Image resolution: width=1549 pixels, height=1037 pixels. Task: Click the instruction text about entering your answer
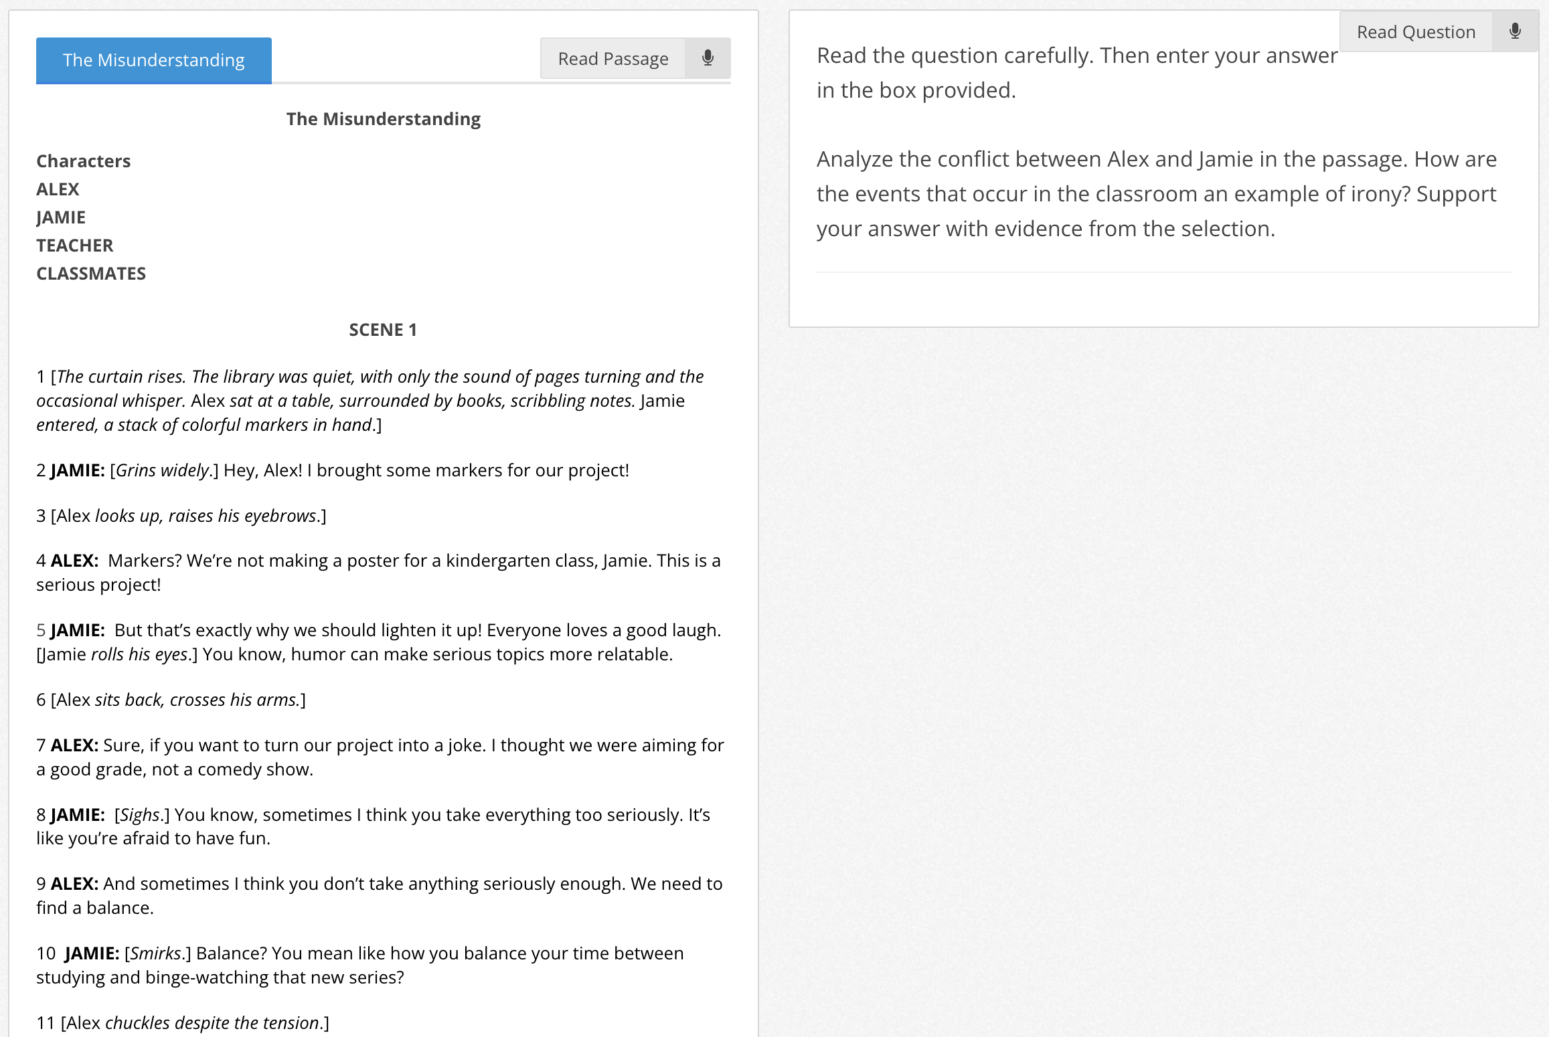click(1077, 72)
